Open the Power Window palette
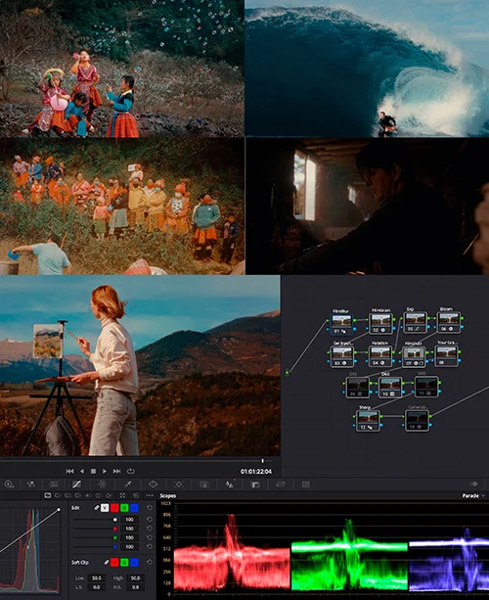489x600 pixels. point(153,485)
